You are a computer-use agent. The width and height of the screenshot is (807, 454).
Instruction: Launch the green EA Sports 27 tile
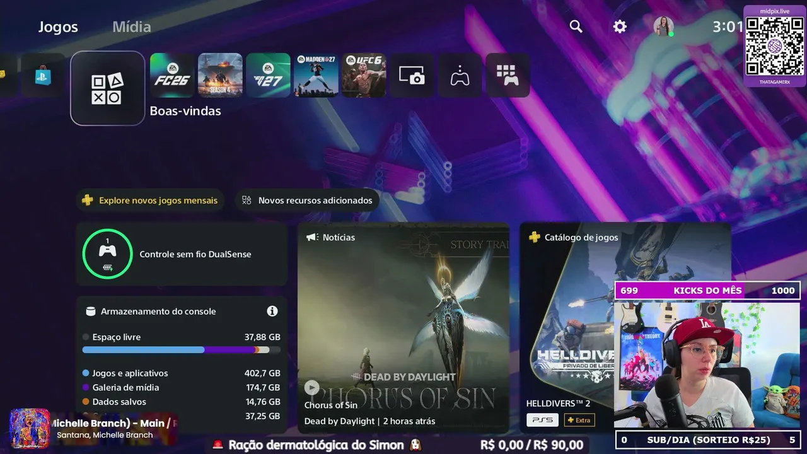(268, 75)
